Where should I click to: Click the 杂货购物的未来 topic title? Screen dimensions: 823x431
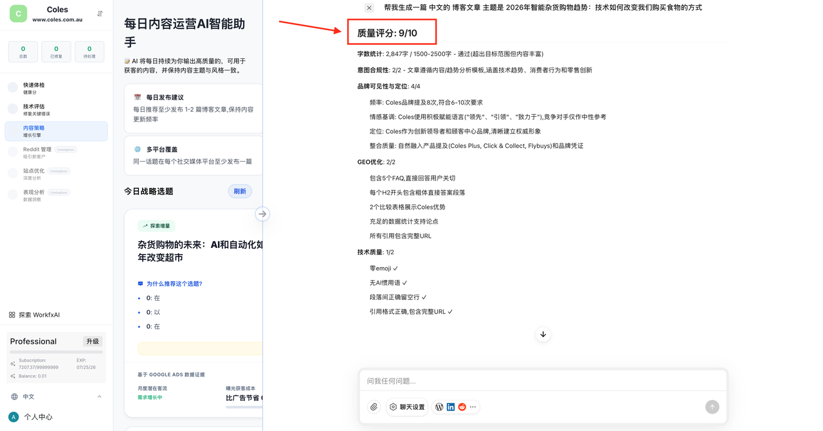(x=200, y=251)
